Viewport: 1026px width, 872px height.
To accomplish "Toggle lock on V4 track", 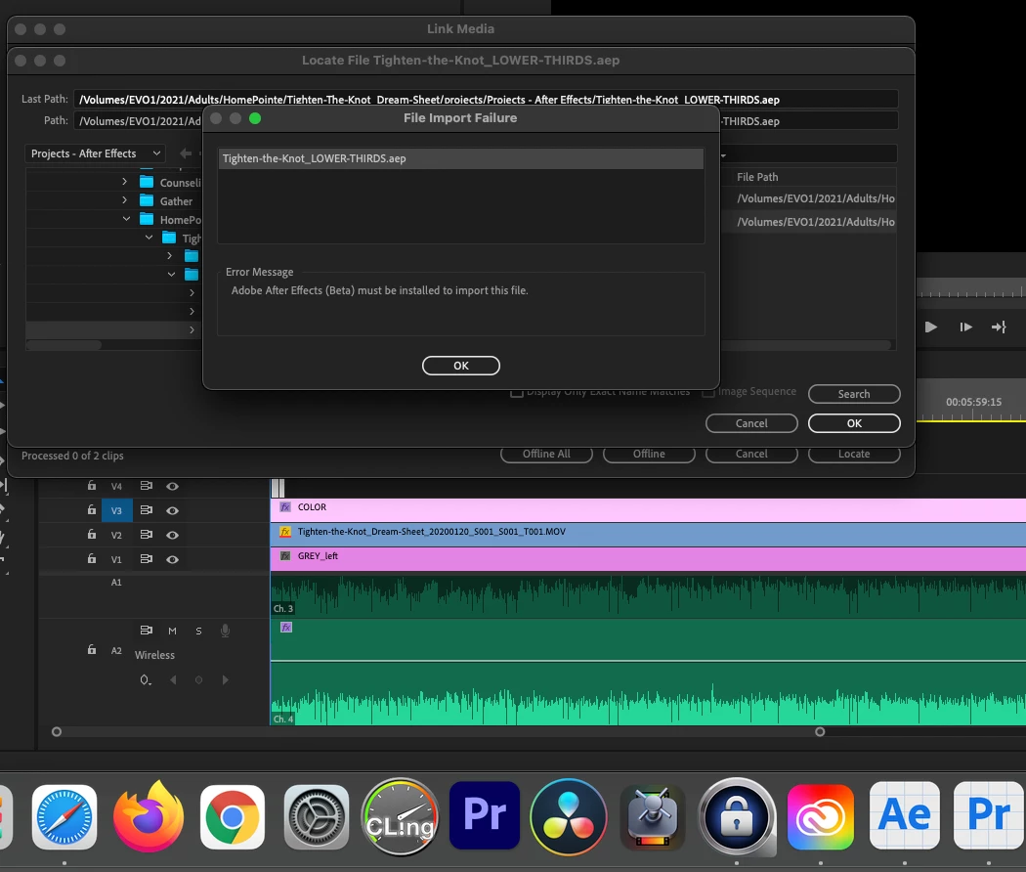I will [92, 486].
